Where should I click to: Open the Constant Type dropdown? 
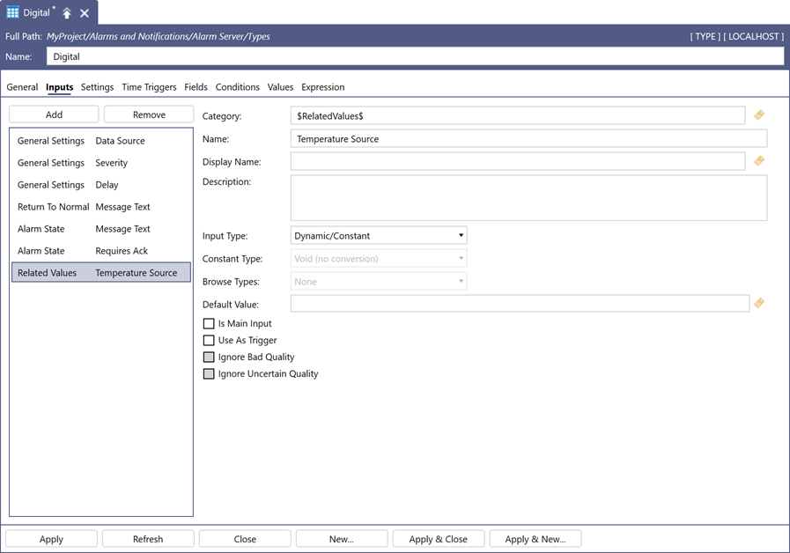[379, 258]
